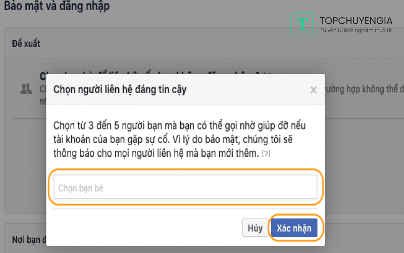Image resolution: width=404 pixels, height=253 pixels.
Task: Click the dimmed text trường hợp không thể
Action: (364, 89)
